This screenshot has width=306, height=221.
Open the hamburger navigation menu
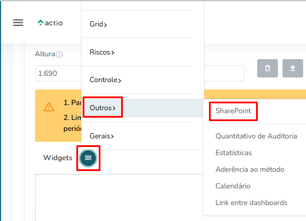click(x=18, y=22)
